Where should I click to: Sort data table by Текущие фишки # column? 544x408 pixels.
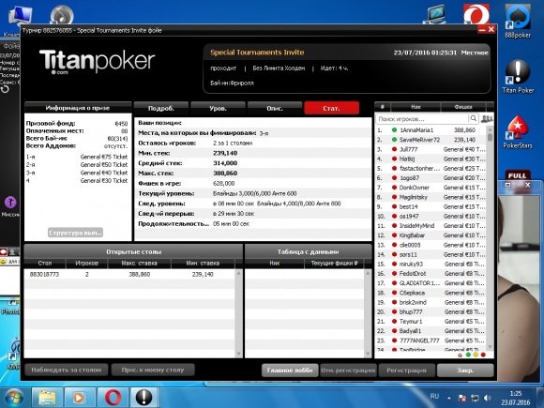[x=334, y=264]
